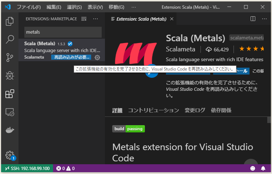Screen dimensions: 272x174
Task: Close the Extension: Scala (Metals) tab
Action: [172, 19]
